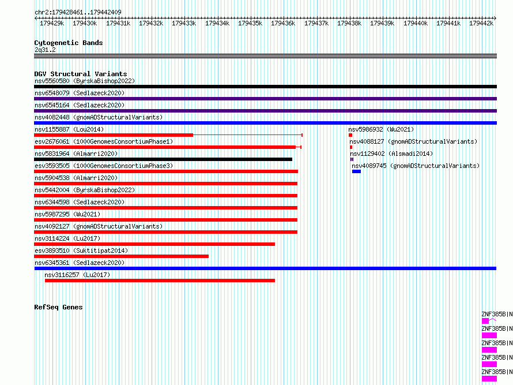Open nsv4092127 (gnomADStructuralVariants) label
The image size is (513, 385).
[x=99, y=226]
